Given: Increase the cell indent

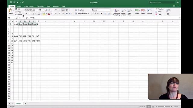Looking at the screenshot, I should [70, 13].
